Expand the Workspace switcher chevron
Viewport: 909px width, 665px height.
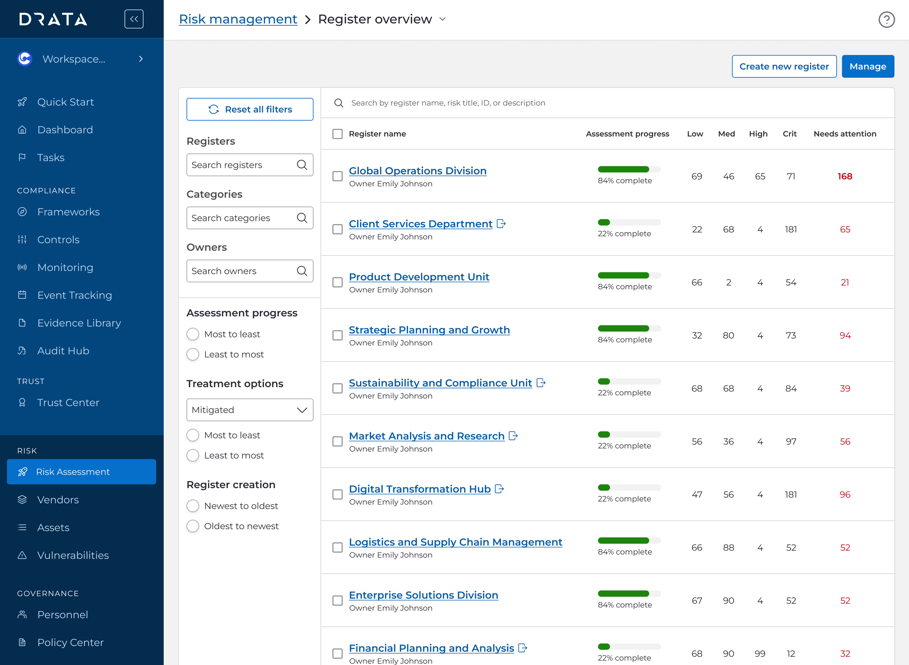click(x=141, y=59)
